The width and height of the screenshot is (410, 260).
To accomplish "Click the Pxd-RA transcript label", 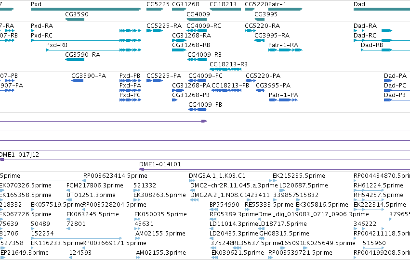I will [42, 26].
